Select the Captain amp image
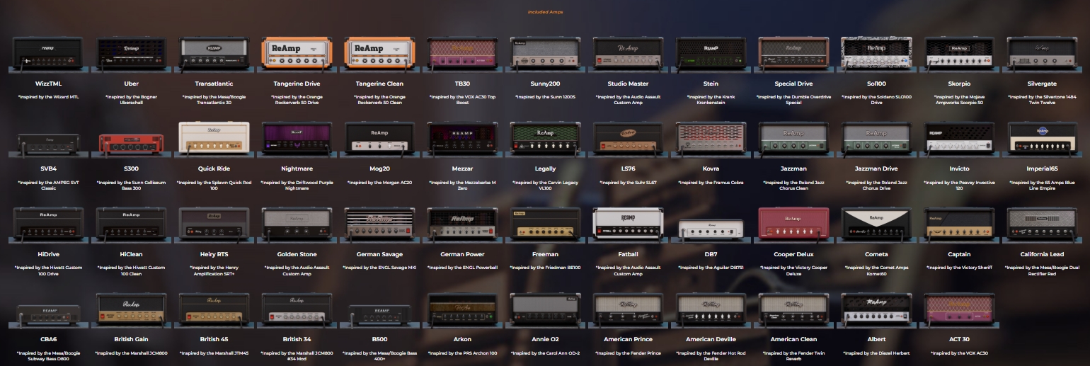This screenshot has height=366, width=1090. click(x=959, y=224)
